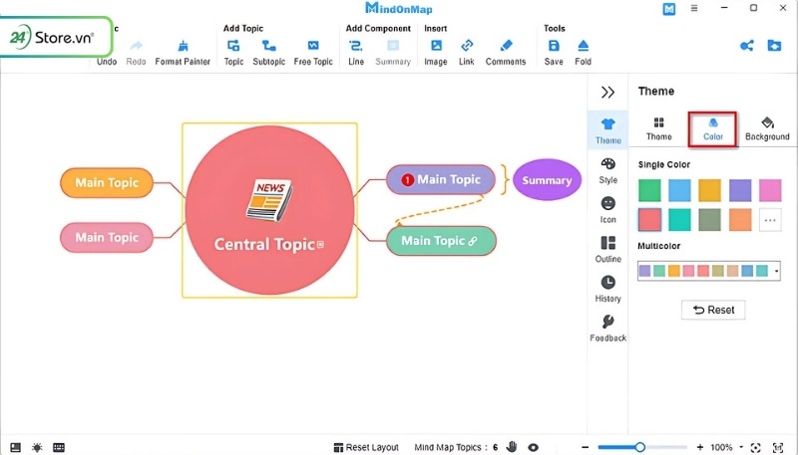
Task: Pick the olive green single color swatch
Action: [x=709, y=220]
